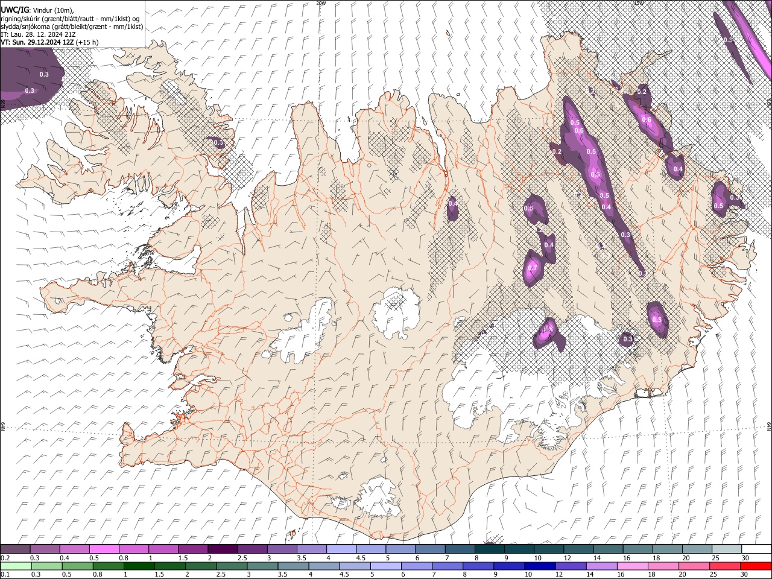Click violet 12 swatch in lower legend row

(x=570, y=566)
